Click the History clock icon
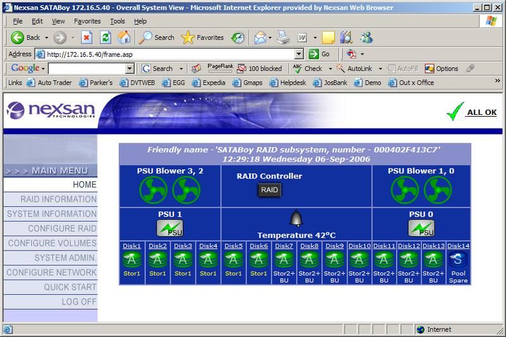Image resolution: width=506 pixels, height=337 pixels. tap(238, 38)
